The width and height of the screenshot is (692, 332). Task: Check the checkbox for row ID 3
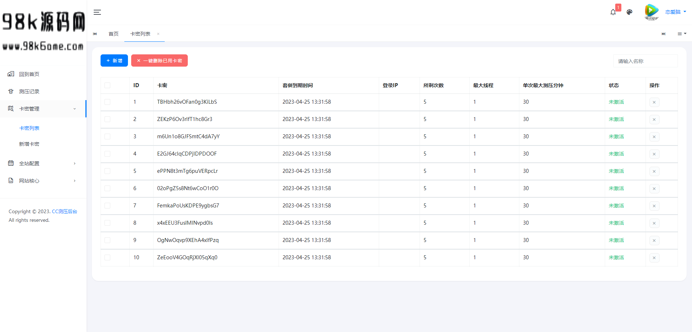point(107,136)
